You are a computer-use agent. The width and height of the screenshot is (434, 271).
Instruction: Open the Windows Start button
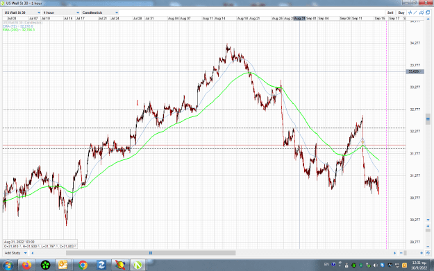tap(8, 265)
